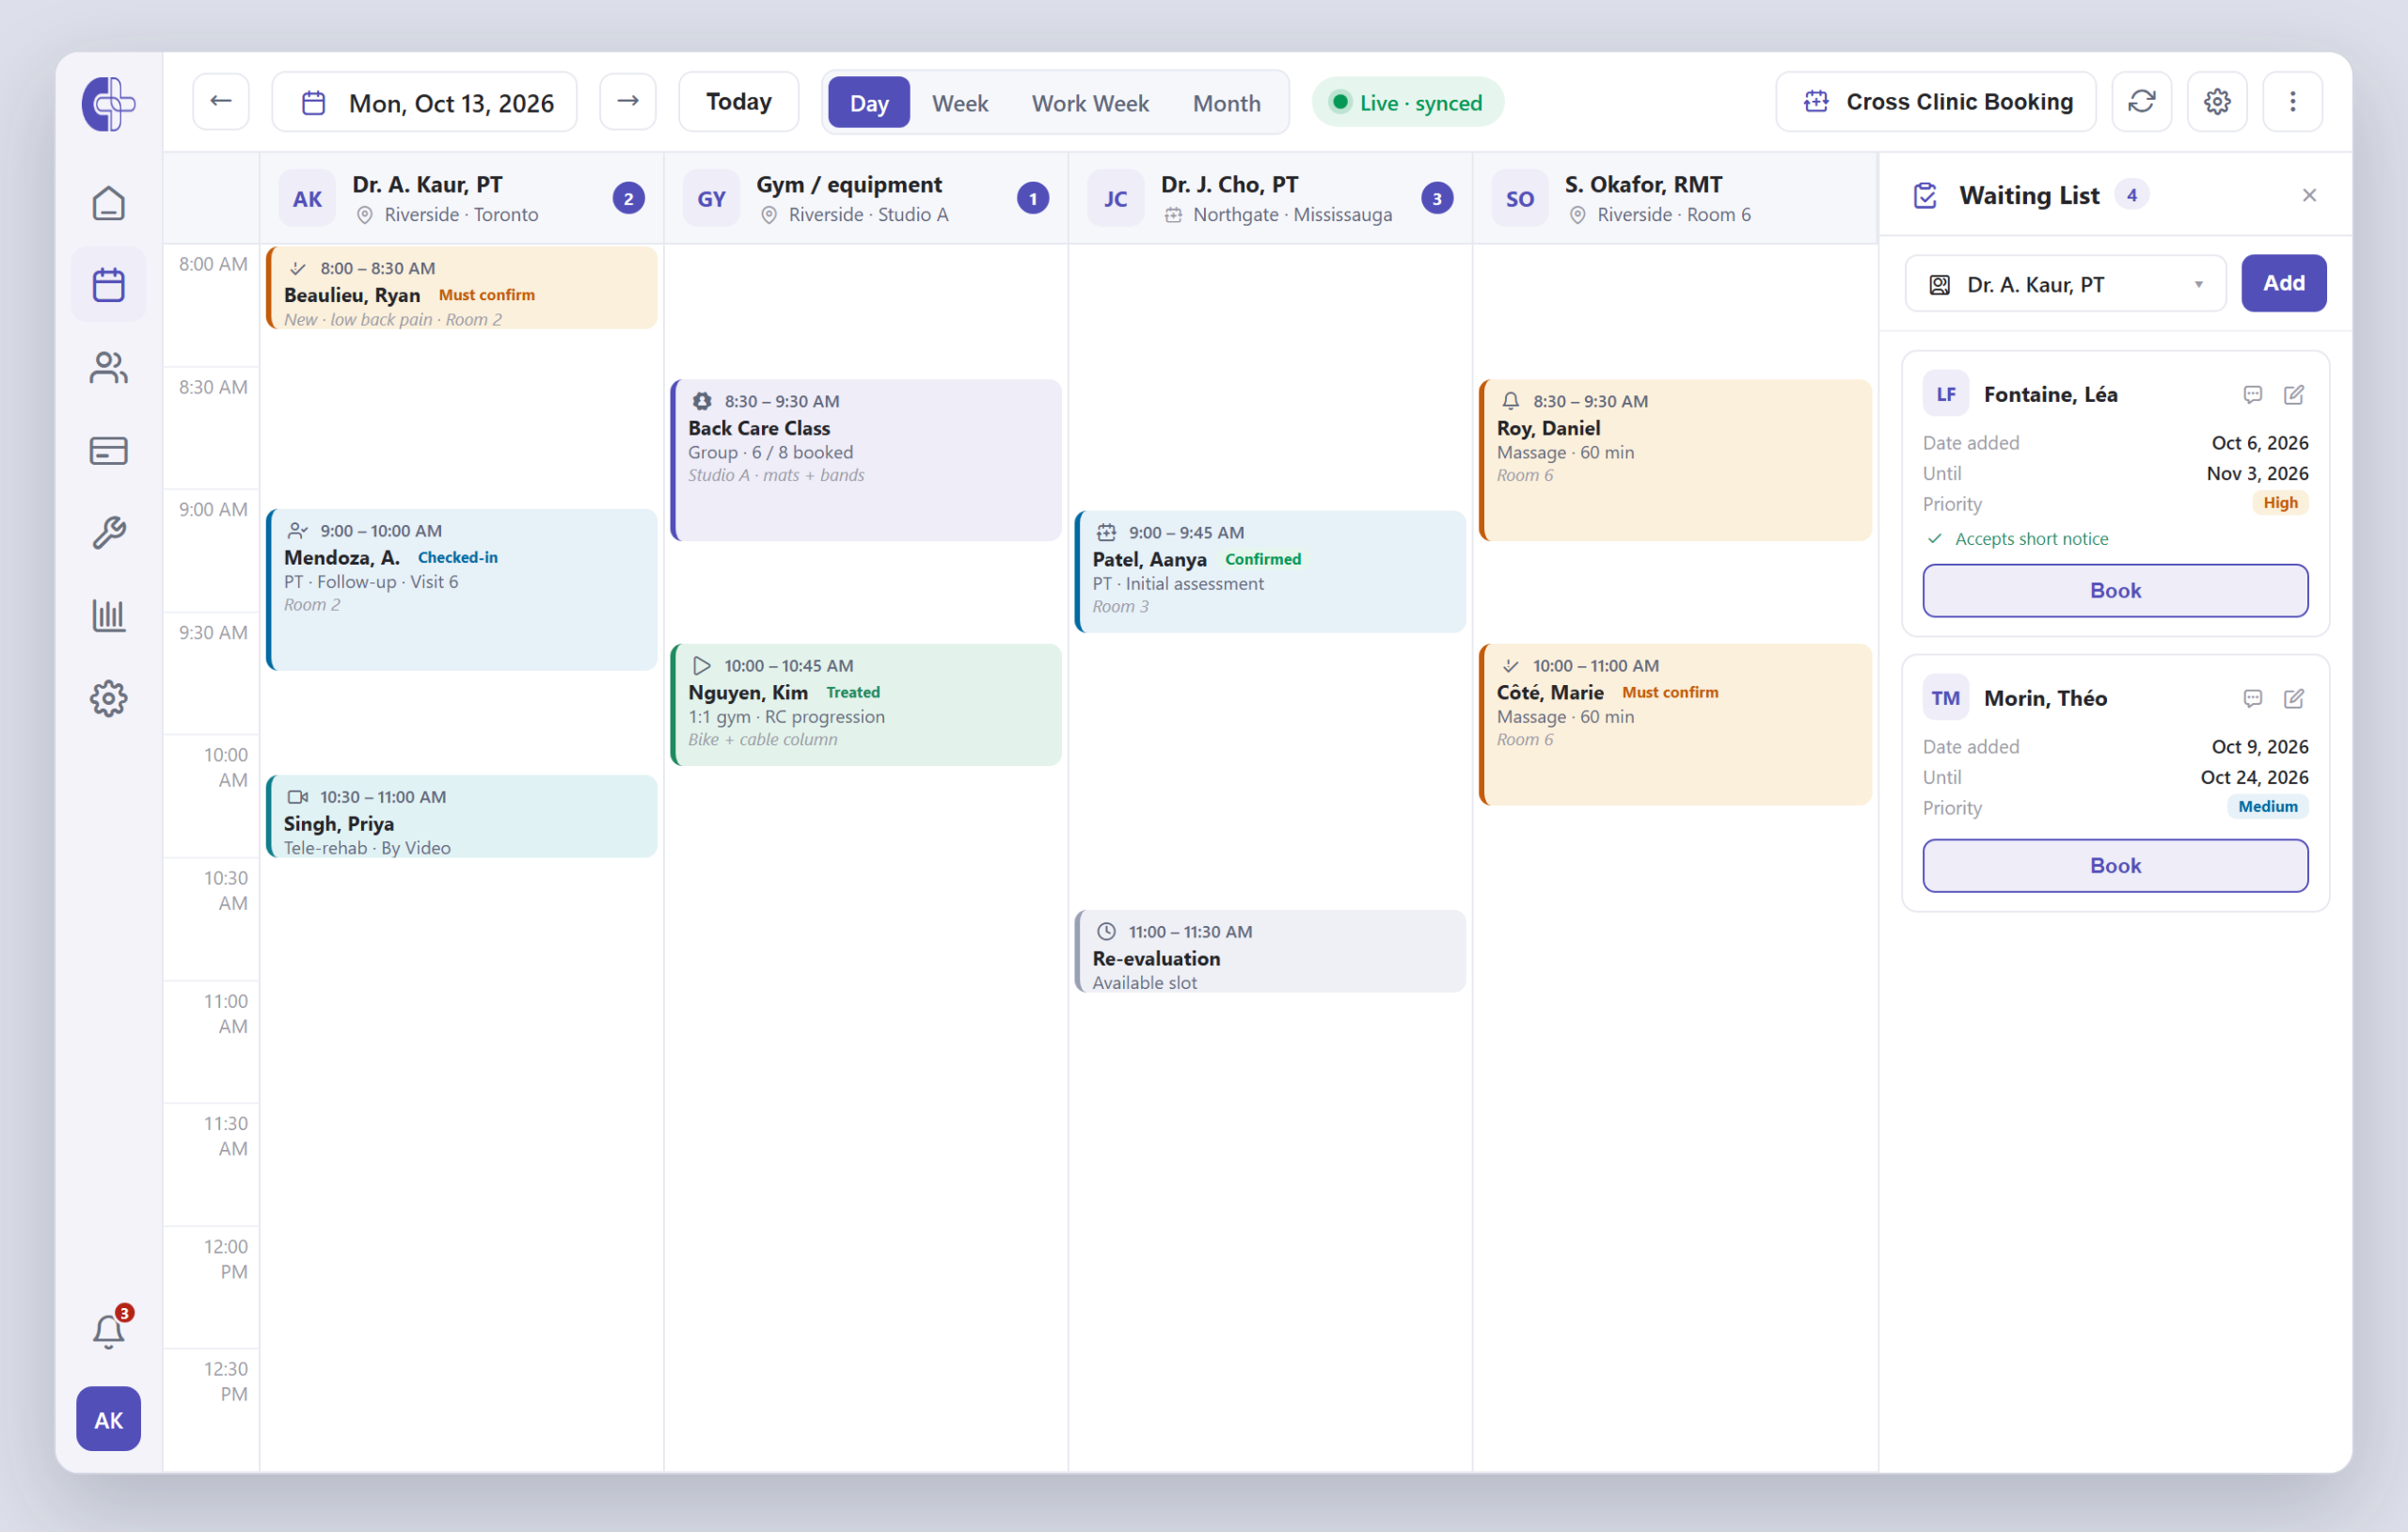Book Morin, Théo from waiting list
This screenshot has width=2408, height=1532.
coord(2115,866)
